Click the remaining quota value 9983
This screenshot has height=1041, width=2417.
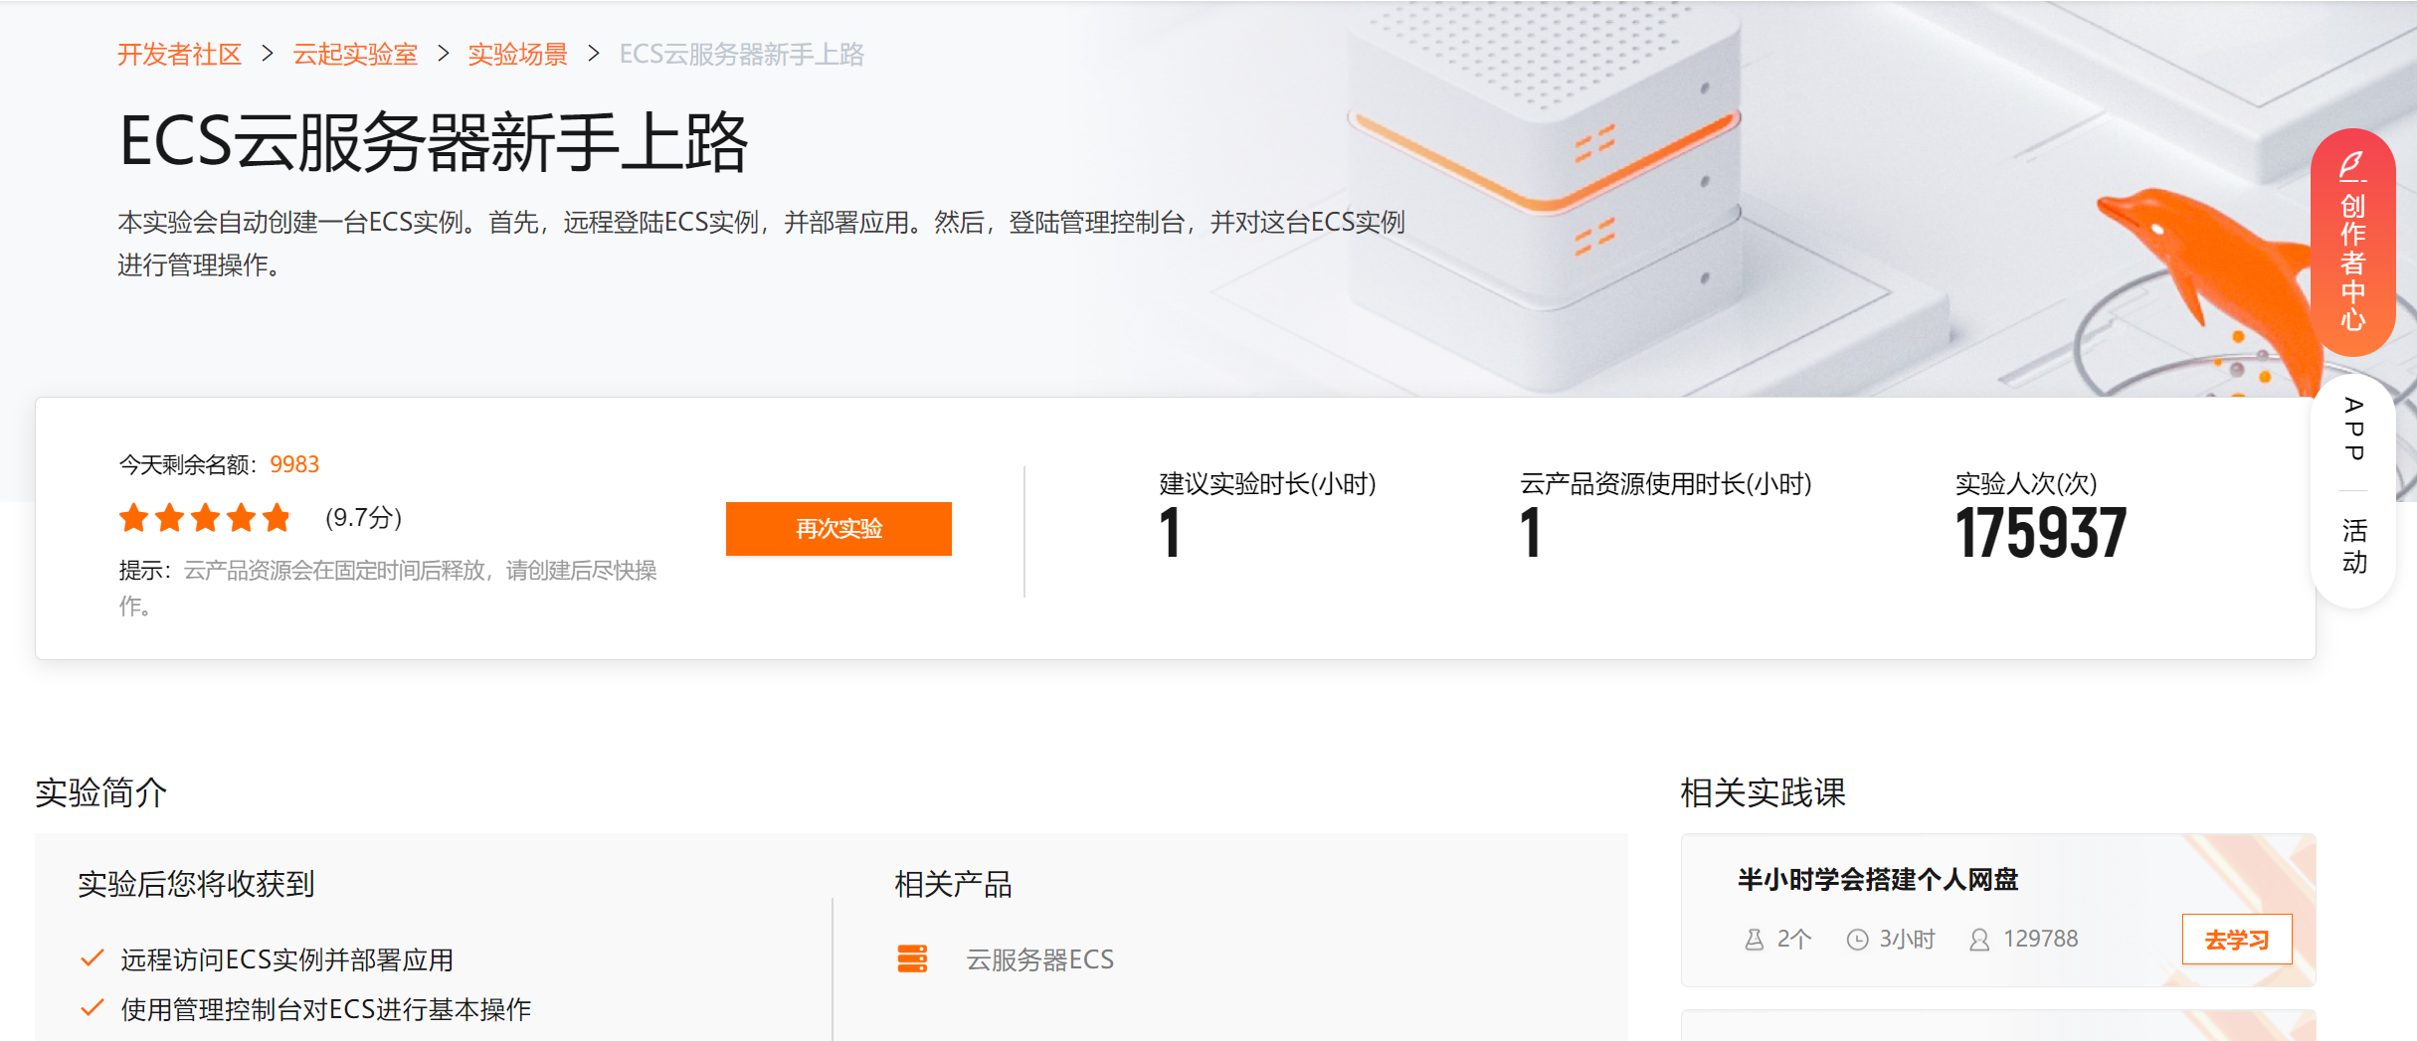[294, 464]
